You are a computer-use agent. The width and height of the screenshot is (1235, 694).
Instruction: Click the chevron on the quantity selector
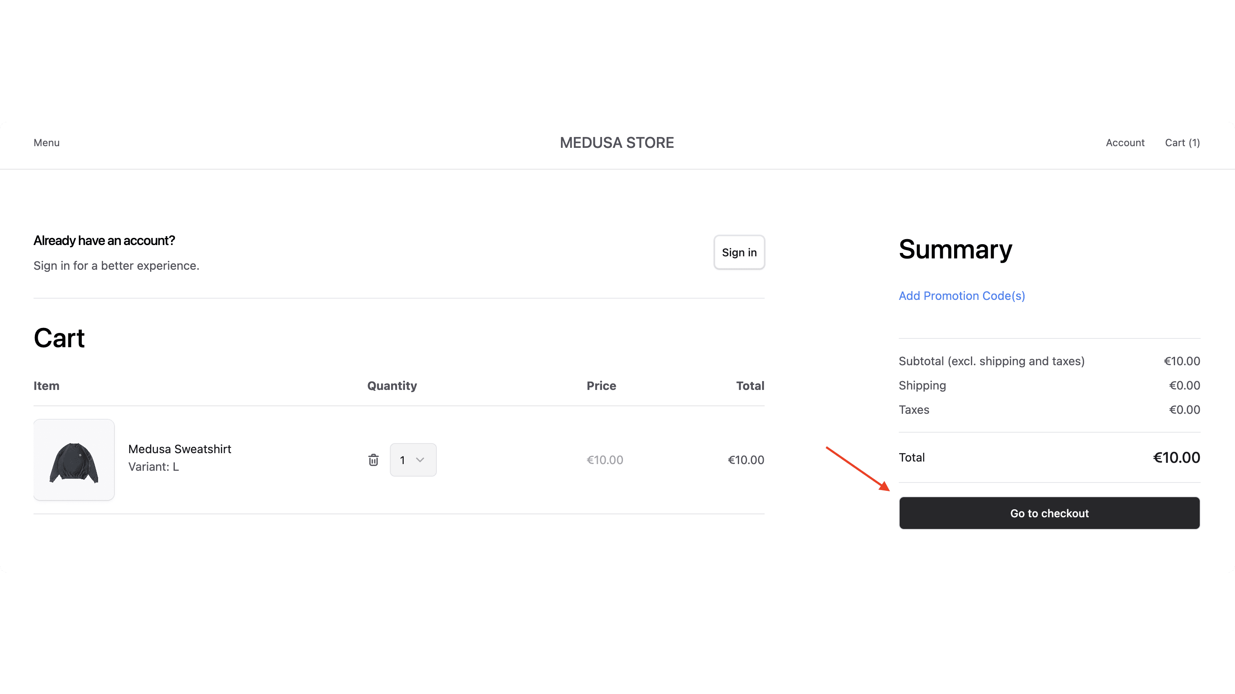pyautogui.click(x=420, y=460)
